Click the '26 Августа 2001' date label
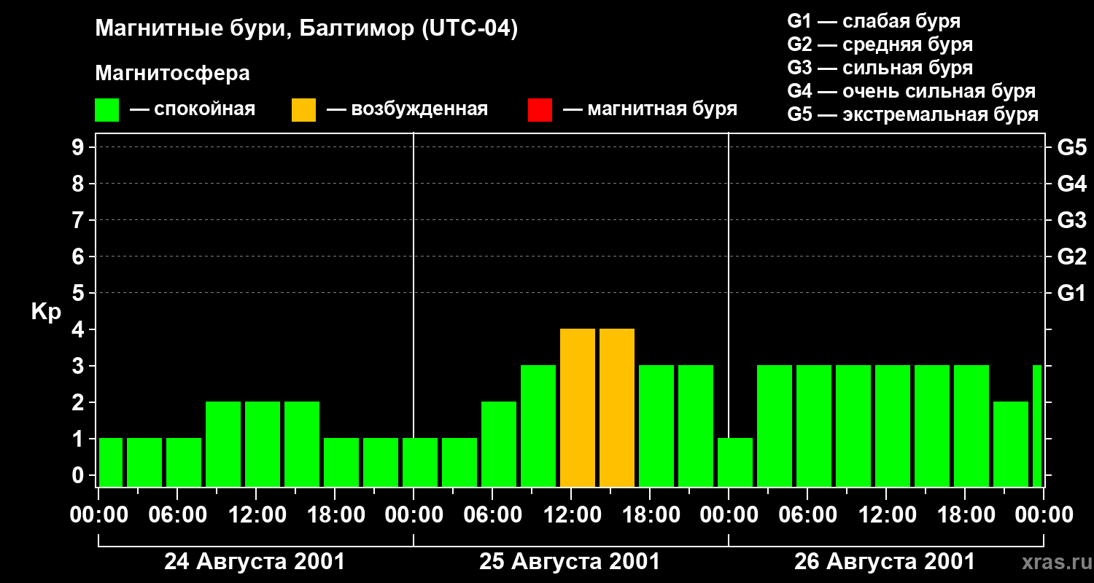The height and width of the screenshot is (583, 1094). (x=885, y=562)
